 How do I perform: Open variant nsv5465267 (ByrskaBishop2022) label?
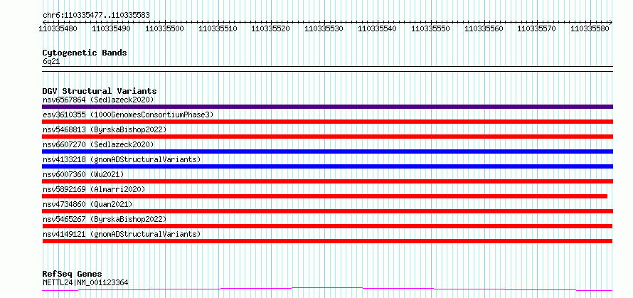(104, 219)
